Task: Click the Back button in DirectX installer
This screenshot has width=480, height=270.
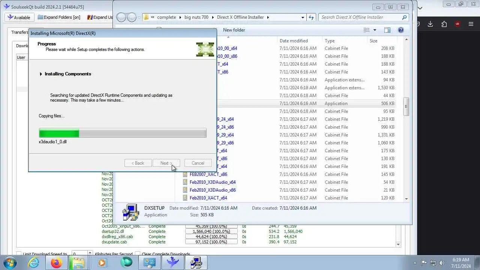Action: tap(138, 163)
